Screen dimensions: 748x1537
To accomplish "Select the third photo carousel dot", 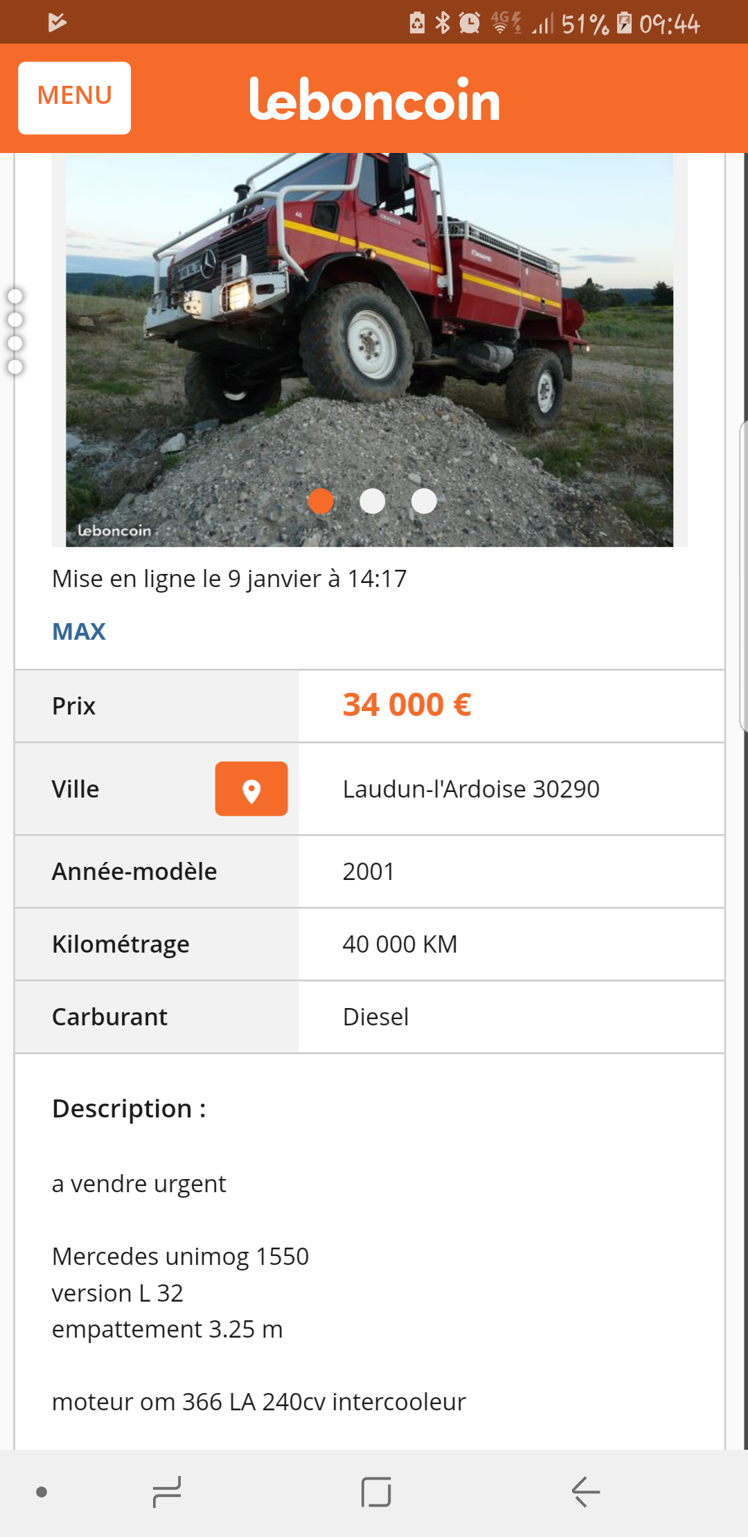I will click(424, 501).
